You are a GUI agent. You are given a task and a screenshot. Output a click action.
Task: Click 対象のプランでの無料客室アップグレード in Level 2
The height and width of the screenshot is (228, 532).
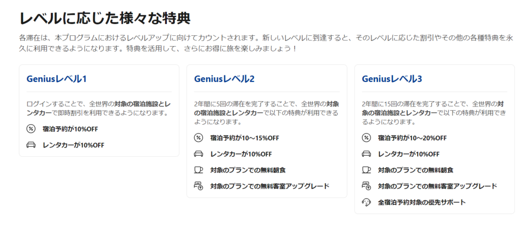point(270,185)
